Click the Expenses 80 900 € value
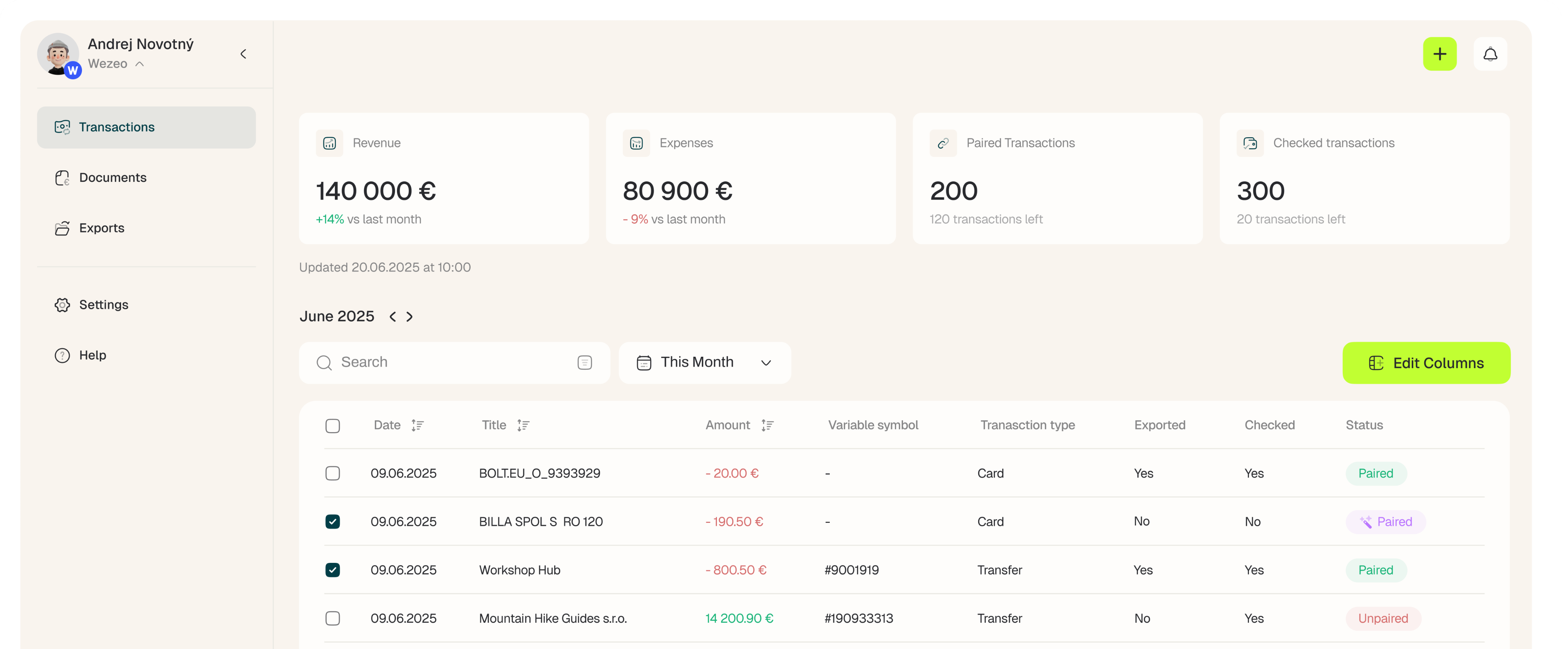This screenshot has height=649, width=1562. [677, 191]
